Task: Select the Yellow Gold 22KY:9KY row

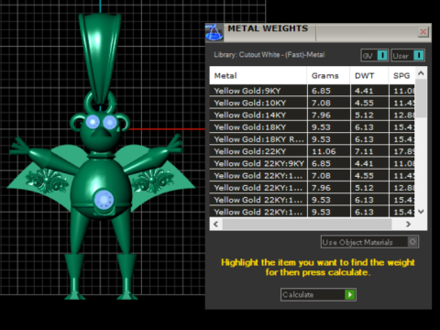Action: point(312,163)
